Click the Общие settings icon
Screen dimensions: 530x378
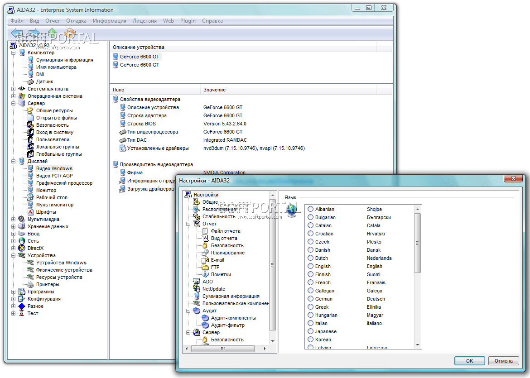[x=197, y=202]
